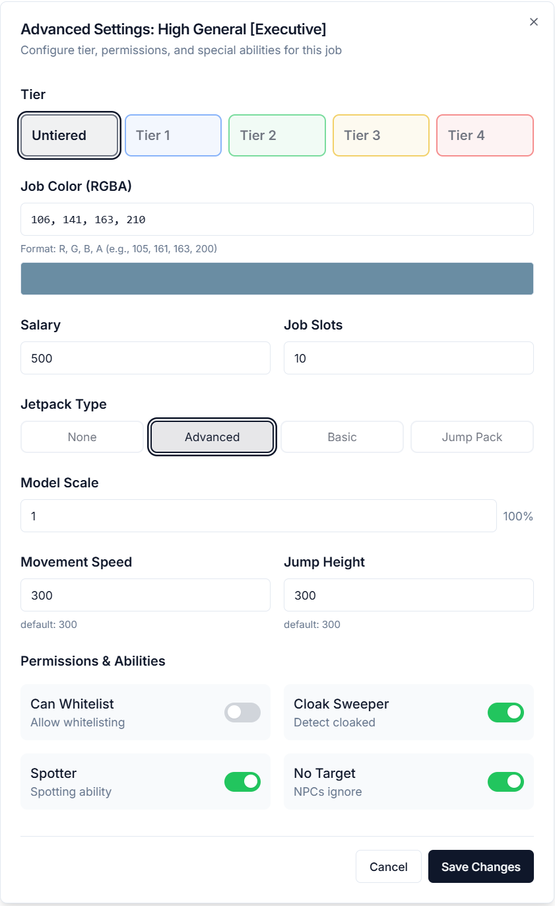Viewport: 555px width, 906px height.
Task: Select the Advanced jetpack type
Action: point(212,437)
